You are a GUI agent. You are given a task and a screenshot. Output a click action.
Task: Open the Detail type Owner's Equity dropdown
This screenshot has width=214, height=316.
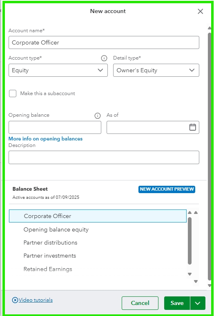coord(156,70)
